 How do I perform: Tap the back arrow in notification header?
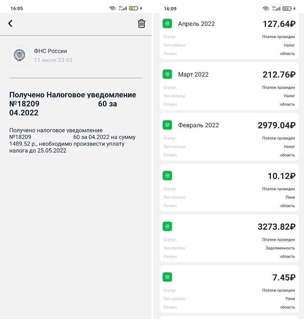pyautogui.click(x=10, y=23)
